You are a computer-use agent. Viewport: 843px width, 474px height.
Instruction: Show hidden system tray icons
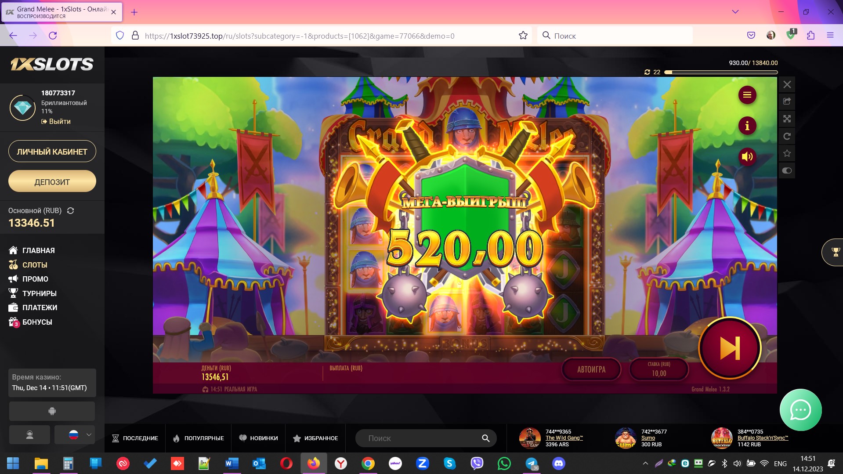[645, 463]
